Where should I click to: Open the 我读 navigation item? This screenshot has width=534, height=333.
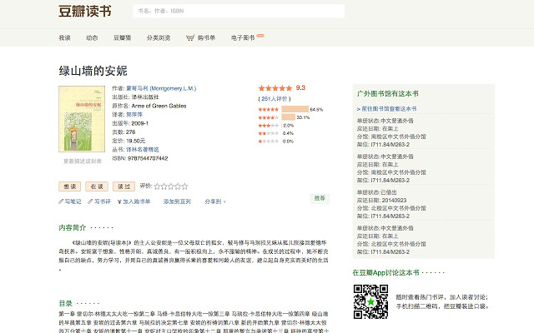tap(64, 37)
